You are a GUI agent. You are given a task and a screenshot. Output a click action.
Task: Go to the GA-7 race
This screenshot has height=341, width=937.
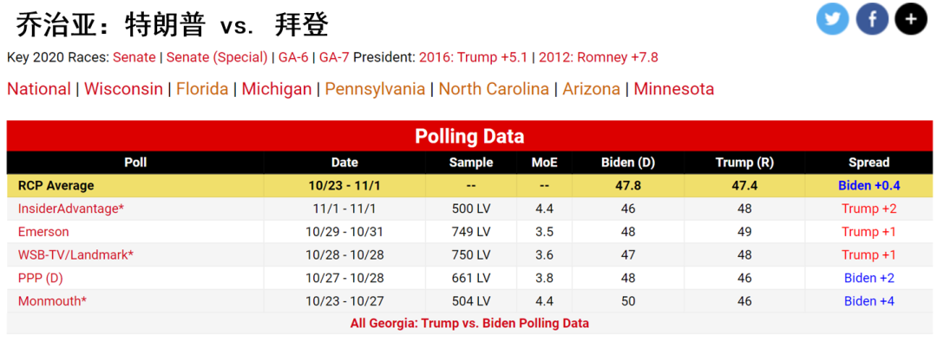pos(334,58)
